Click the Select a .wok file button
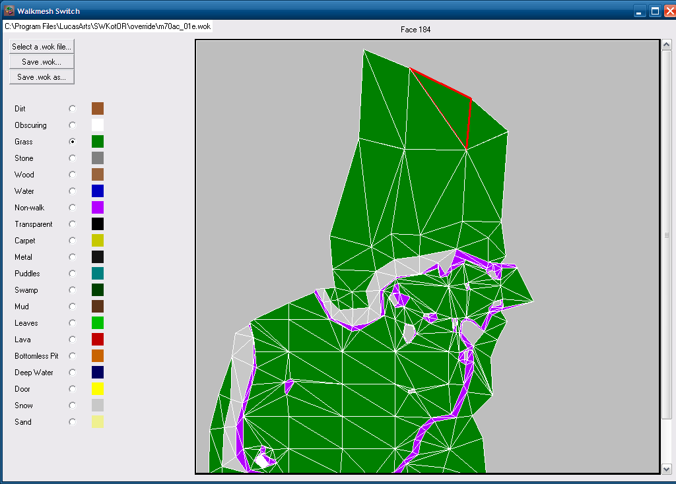The image size is (676, 484). [x=42, y=47]
